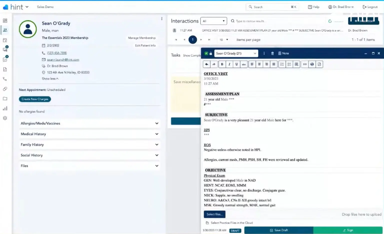This screenshot has width=384, height=234.
Task: Open the analytics chart sidebar icon
Action: tap(5, 108)
